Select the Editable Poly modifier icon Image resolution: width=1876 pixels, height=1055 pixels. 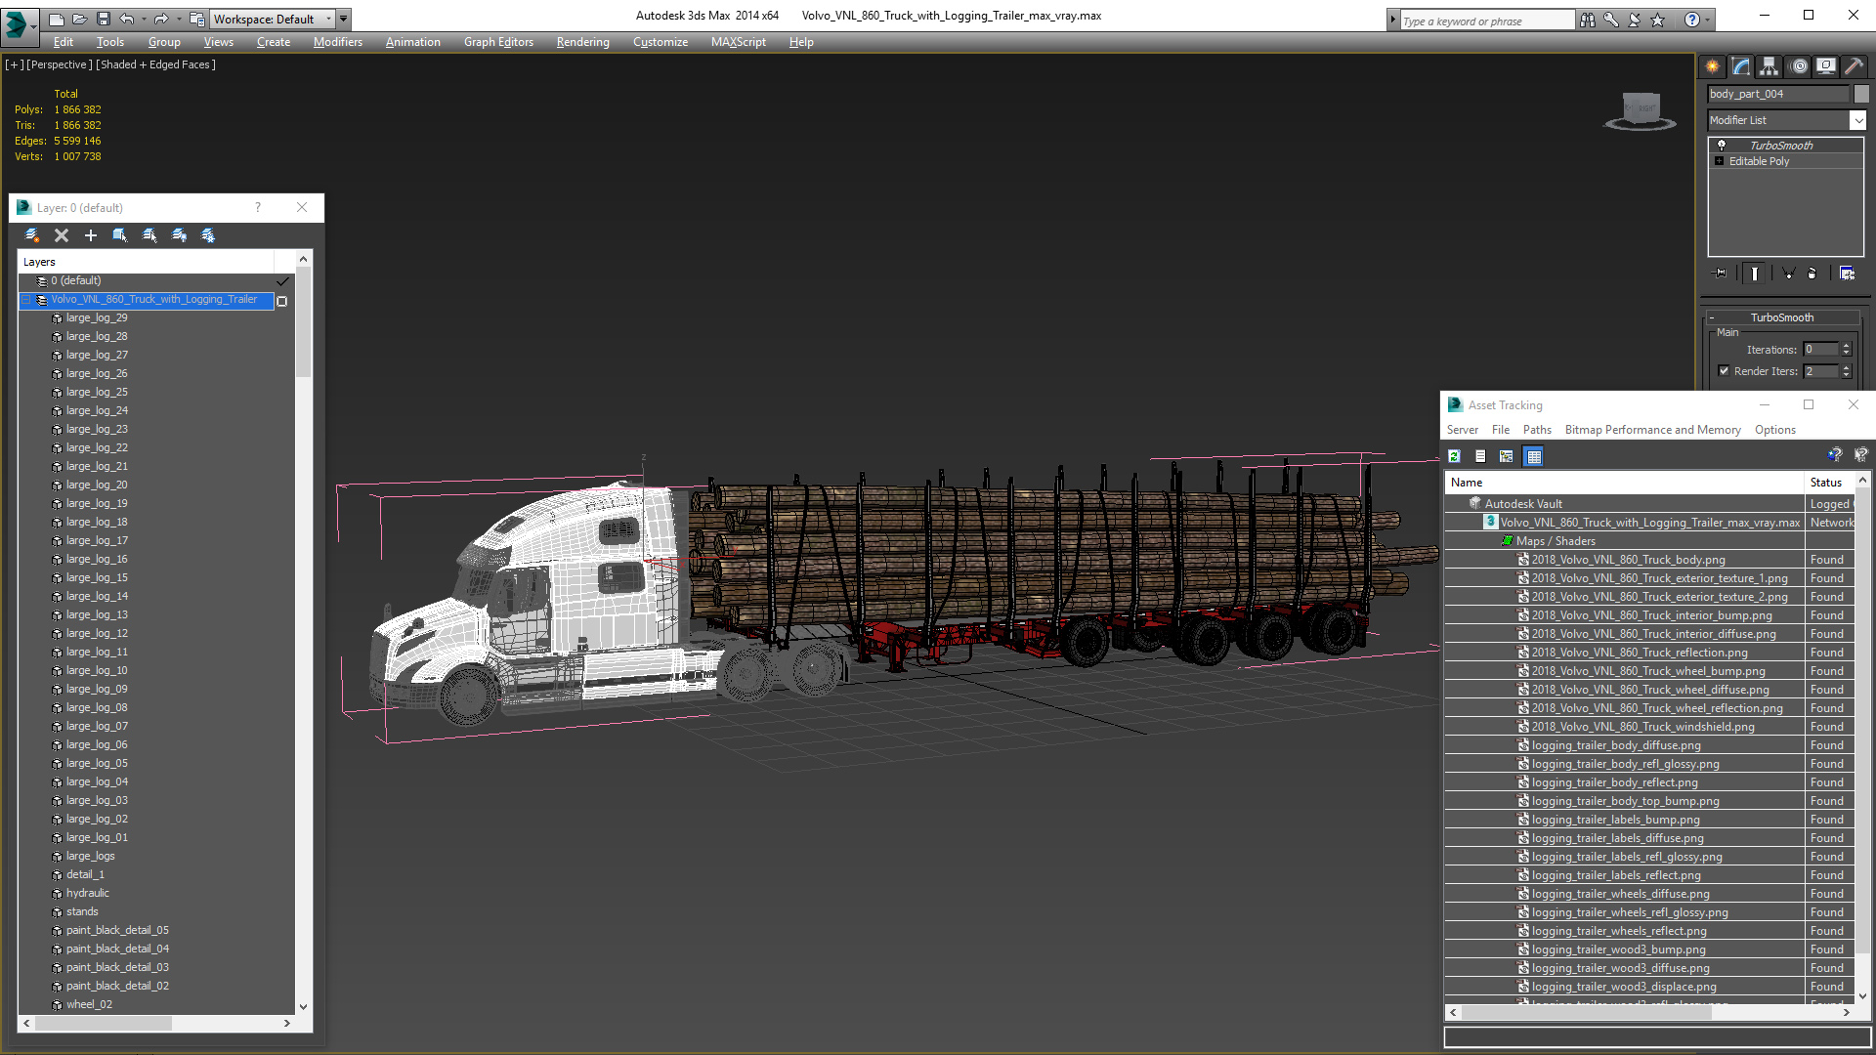click(x=1722, y=160)
